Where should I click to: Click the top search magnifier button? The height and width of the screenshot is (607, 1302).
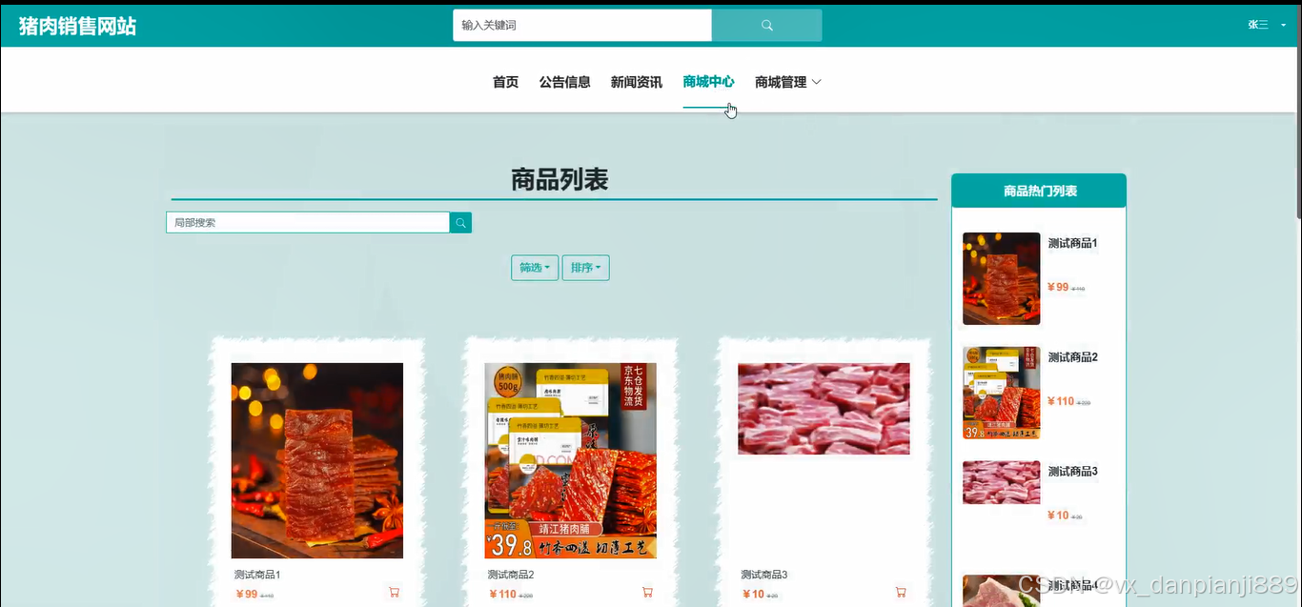tap(766, 26)
